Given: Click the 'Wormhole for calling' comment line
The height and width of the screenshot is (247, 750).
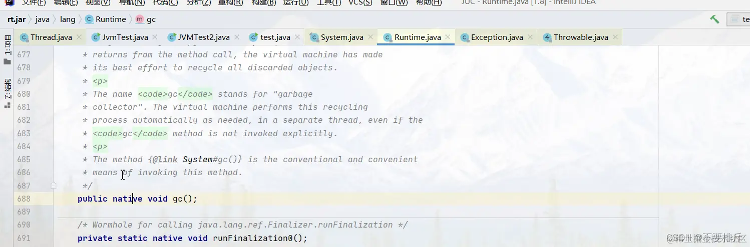Looking at the screenshot, I should point(243,225).
